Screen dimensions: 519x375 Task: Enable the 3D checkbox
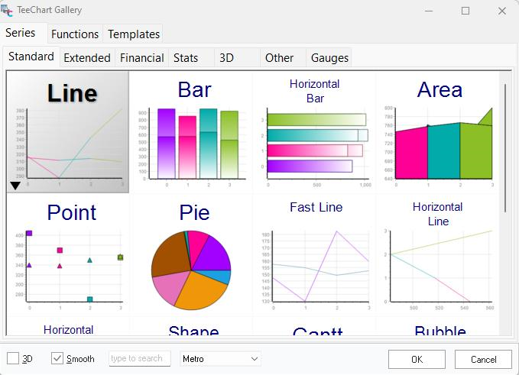point(14,358)
